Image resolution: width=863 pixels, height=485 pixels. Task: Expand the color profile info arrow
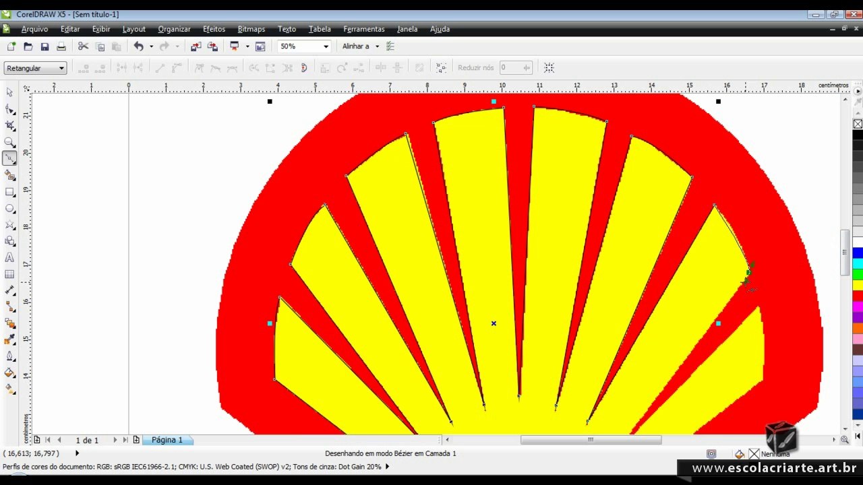387,466
